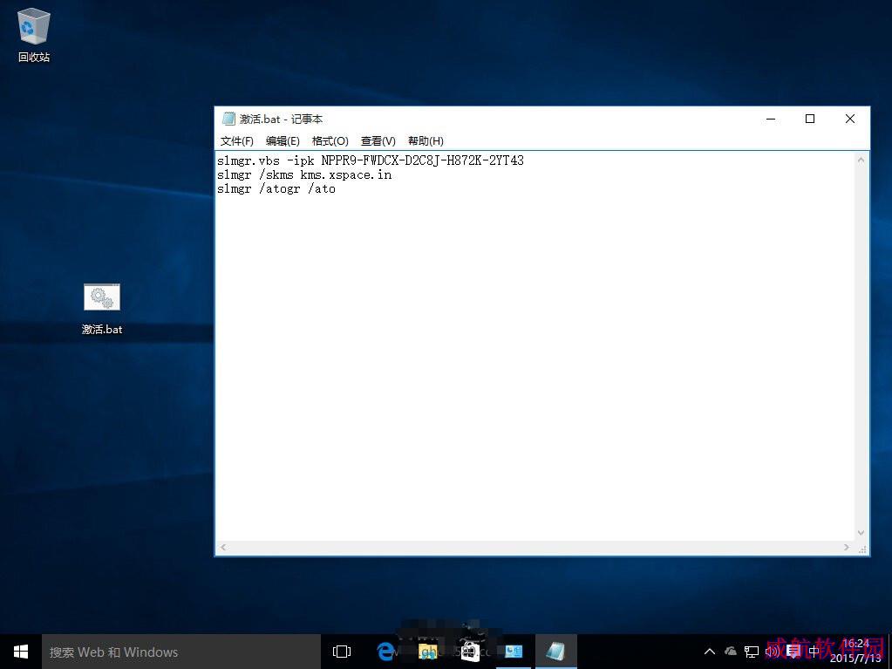Open the network status tray icon
This screenshot has width=892, height=669.
click(752, 652)
